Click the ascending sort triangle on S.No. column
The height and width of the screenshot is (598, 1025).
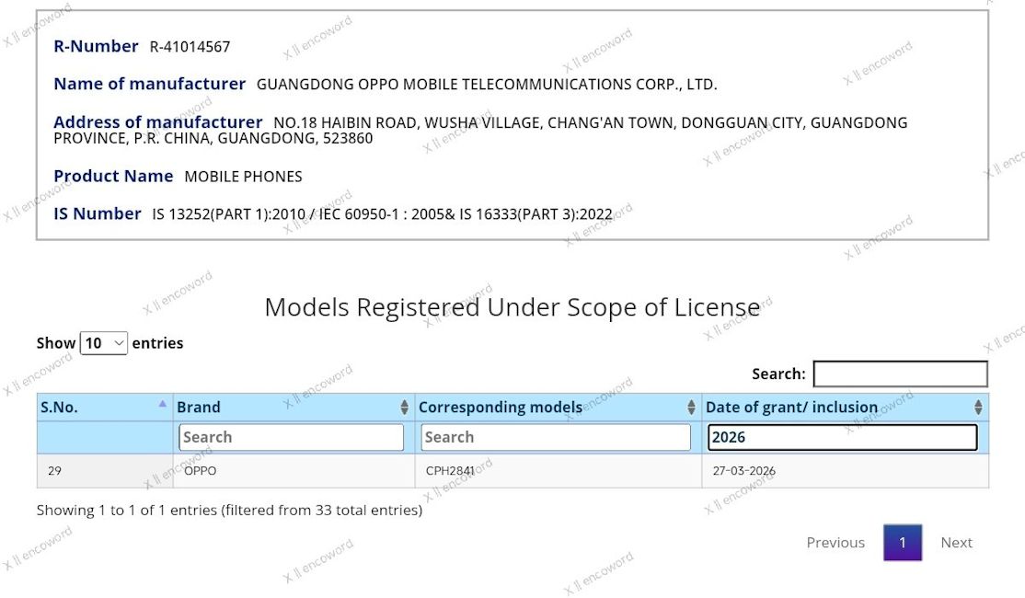click(163, 405)
